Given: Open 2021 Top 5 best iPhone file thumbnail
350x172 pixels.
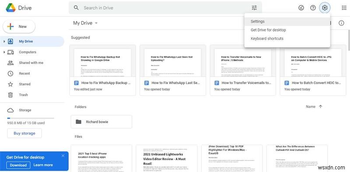Looking at the screenshot, I should pos(101,158).
